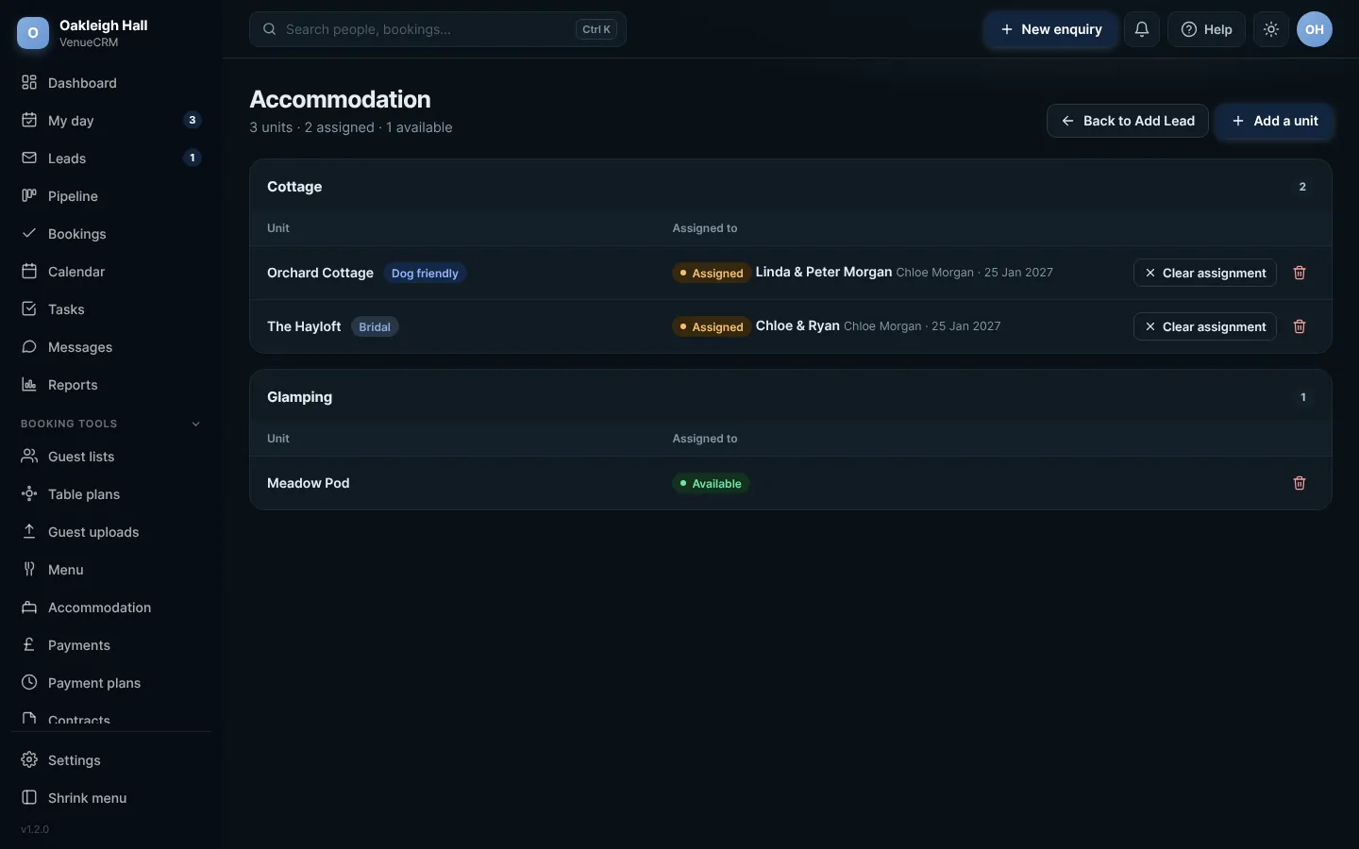
Task: Shrink the sidebar menu
Action: (x=111, y=798)
